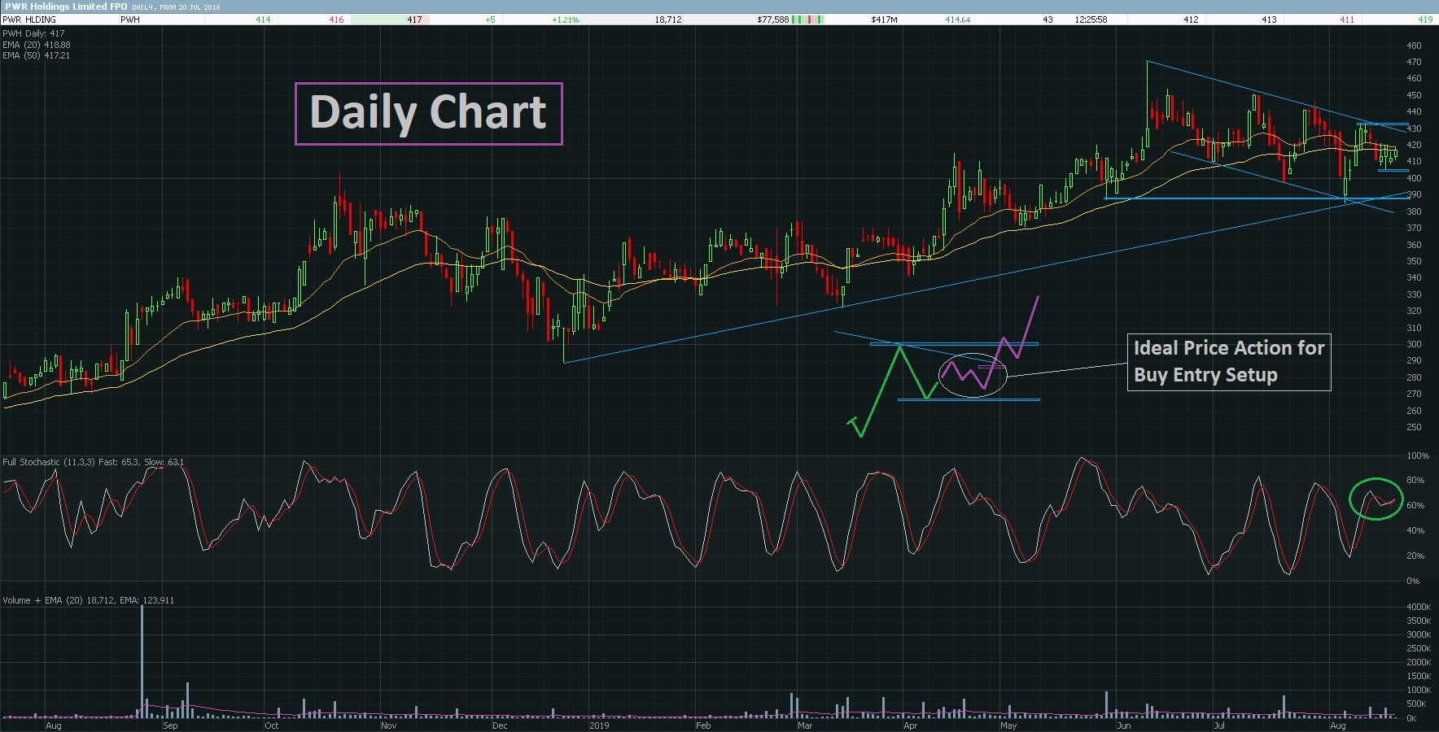The width and height of the screenshot is (1439, 732).
Task: Click the "Volume + EMA (20)" indicator label
Action: 43,600
